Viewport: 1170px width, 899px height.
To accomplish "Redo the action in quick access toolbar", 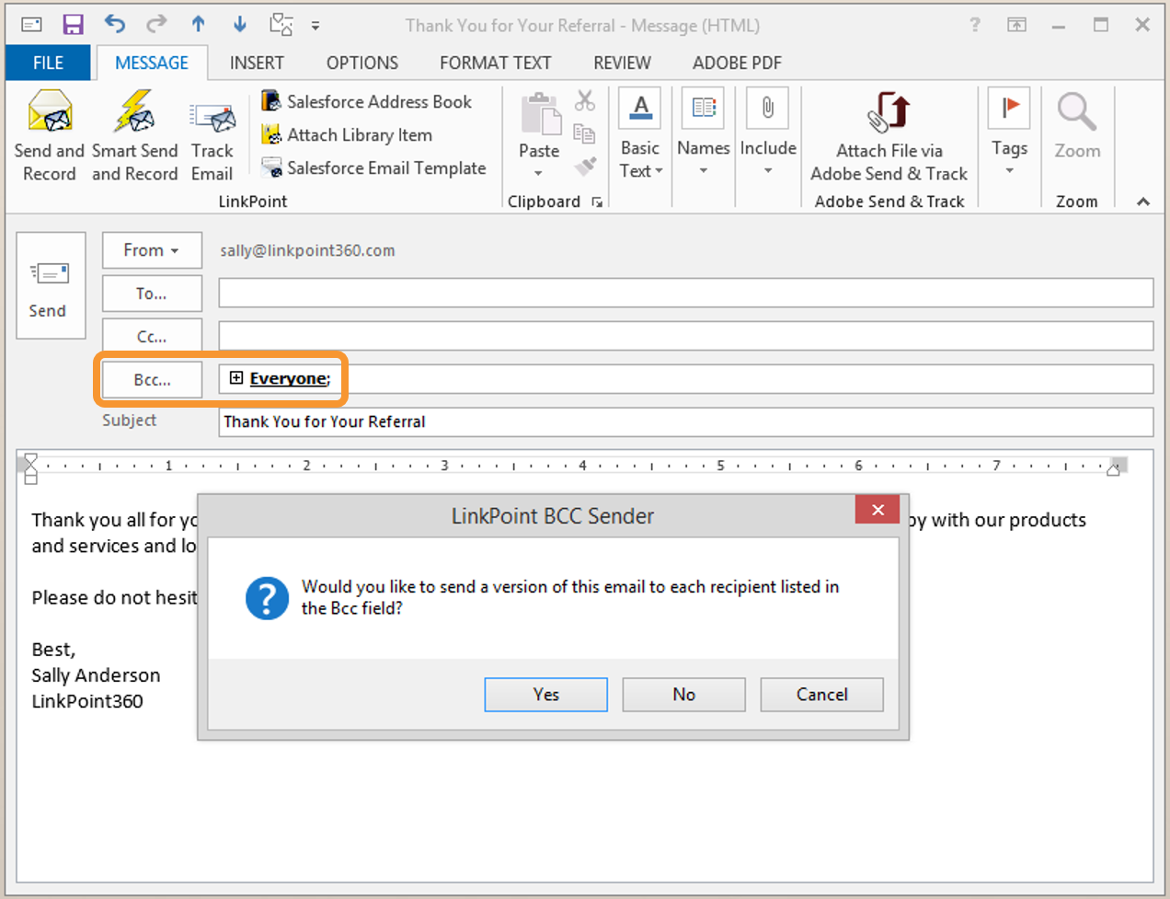I will click(157, 24).
